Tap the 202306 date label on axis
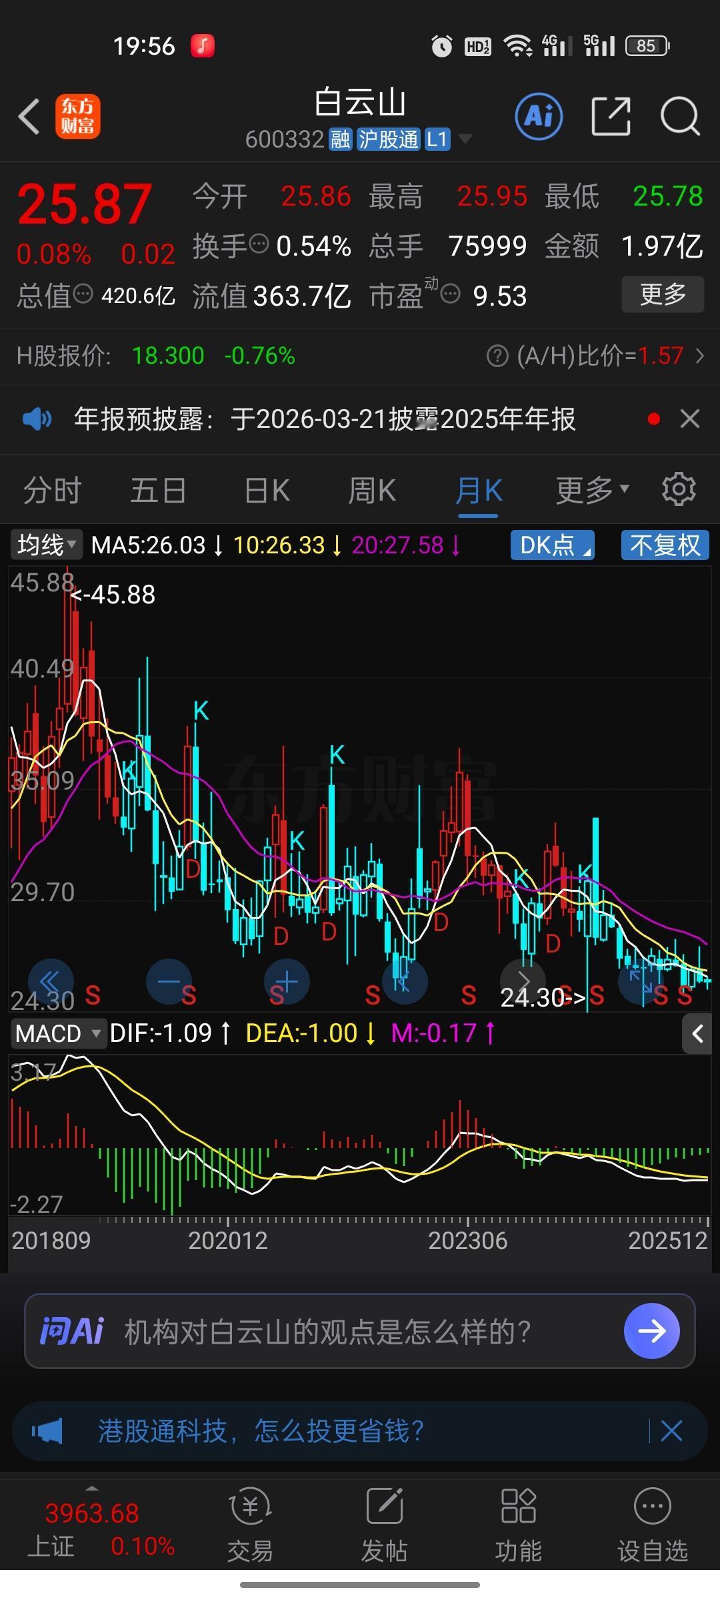Viewport: 720px width, 1602px height. 467,1240
